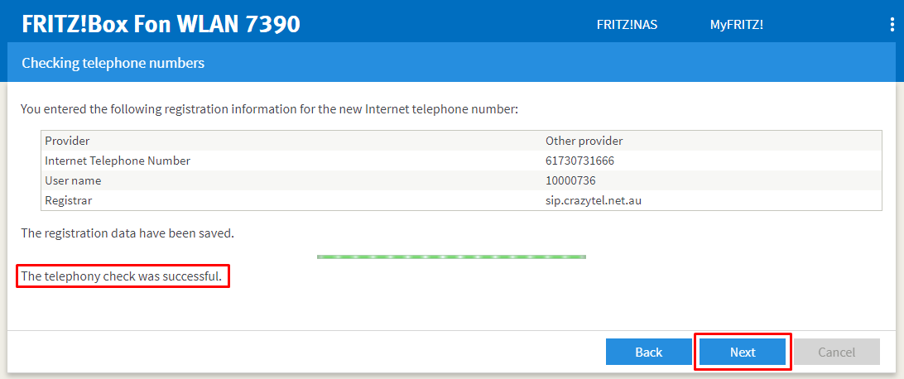Viewport: 904px width, 379px height.
Task: Click the FRITZ!Box Fon WLAN 7390 title
Action: click(161, 25)
